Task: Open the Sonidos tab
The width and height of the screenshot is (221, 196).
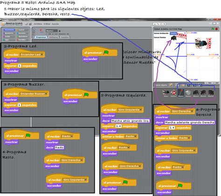Action: 64,37
